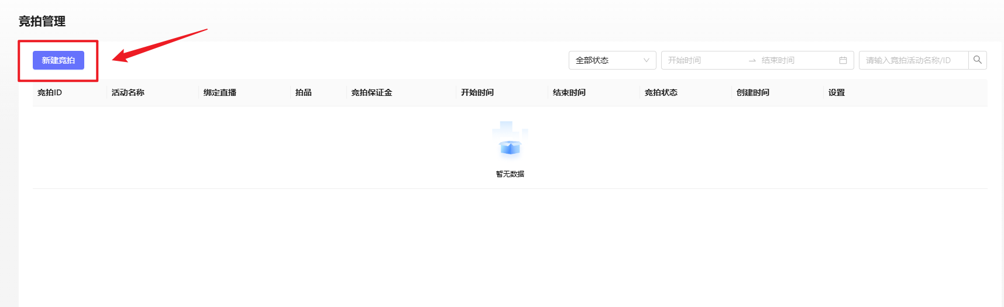Click the 竞拍ID column header
Image resolution: width=1004 pixels, height=307 pixels.
(x=50, y=92)
